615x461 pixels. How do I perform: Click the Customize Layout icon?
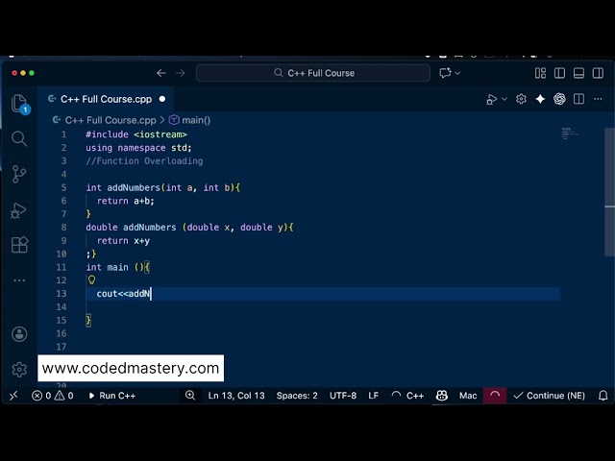pyautogui.click(x=540, y=73)
